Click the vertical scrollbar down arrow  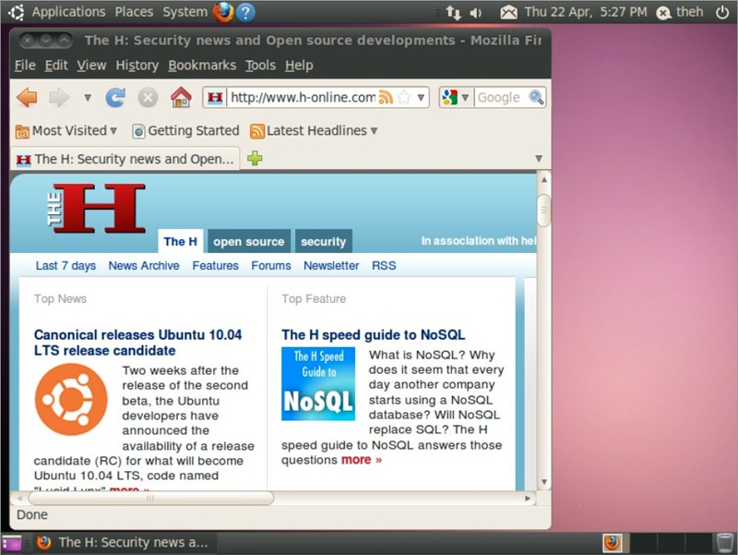(x=543, y=482)
